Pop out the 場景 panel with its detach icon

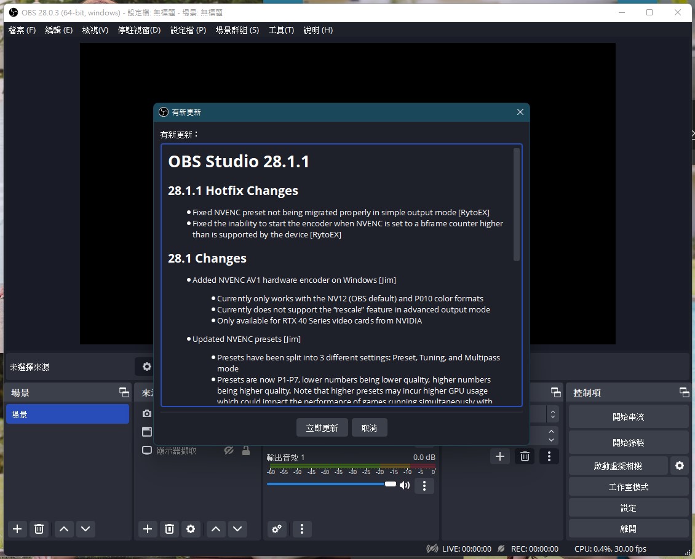point(124,392)
